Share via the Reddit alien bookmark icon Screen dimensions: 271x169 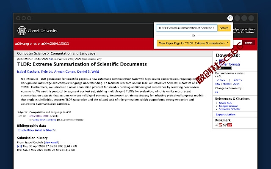(225, 125)
